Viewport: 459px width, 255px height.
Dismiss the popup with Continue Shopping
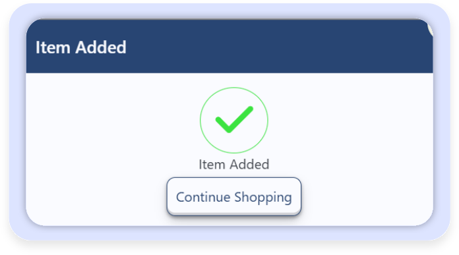(234, 196)
